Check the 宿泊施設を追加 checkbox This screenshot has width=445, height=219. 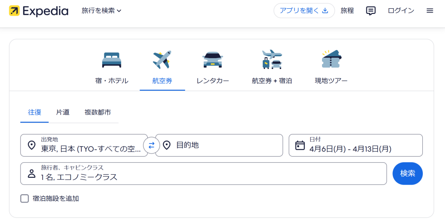pos(25,199)
